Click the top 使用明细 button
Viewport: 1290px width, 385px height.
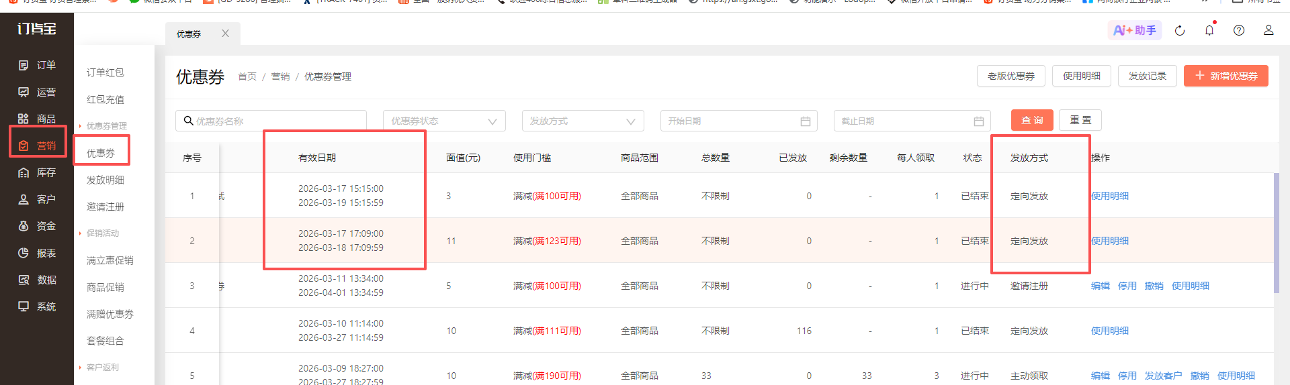[1082, 76]
